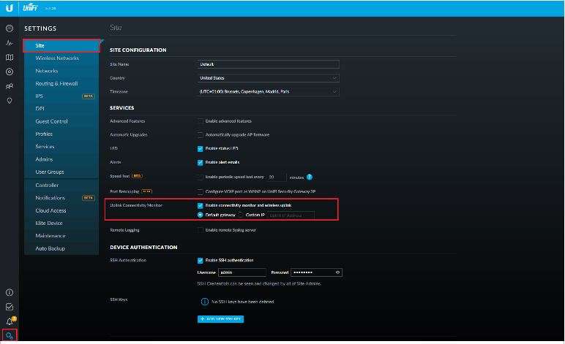Enable advanced features checkbox
Screen dimensions: 565x344
pos(201,121)
